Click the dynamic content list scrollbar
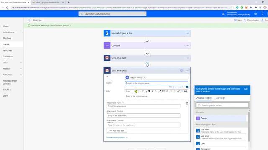This screenshot has height=150, width=268. [x=249, y=126]
